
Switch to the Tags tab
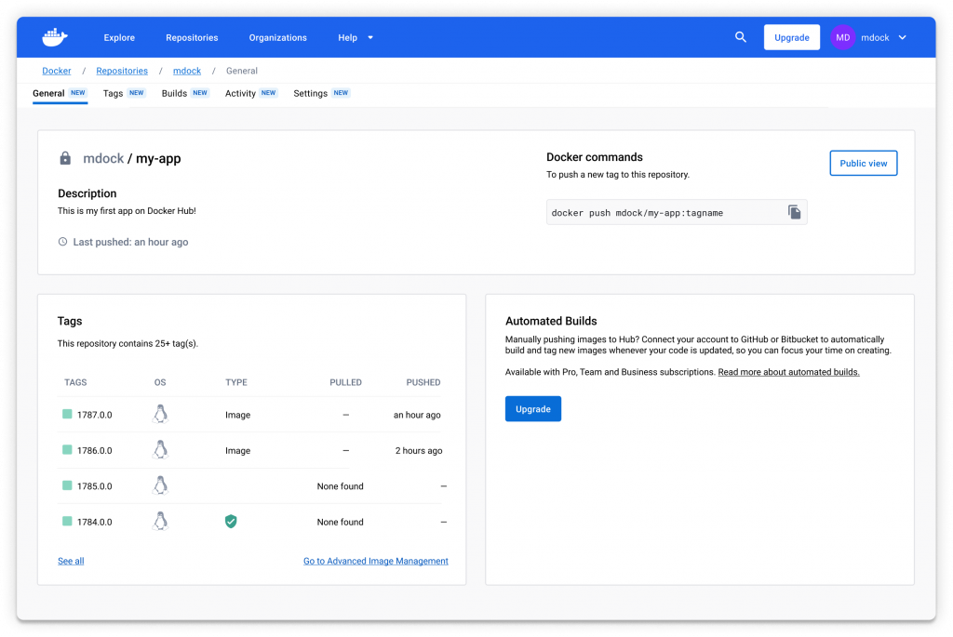[114, 93]
